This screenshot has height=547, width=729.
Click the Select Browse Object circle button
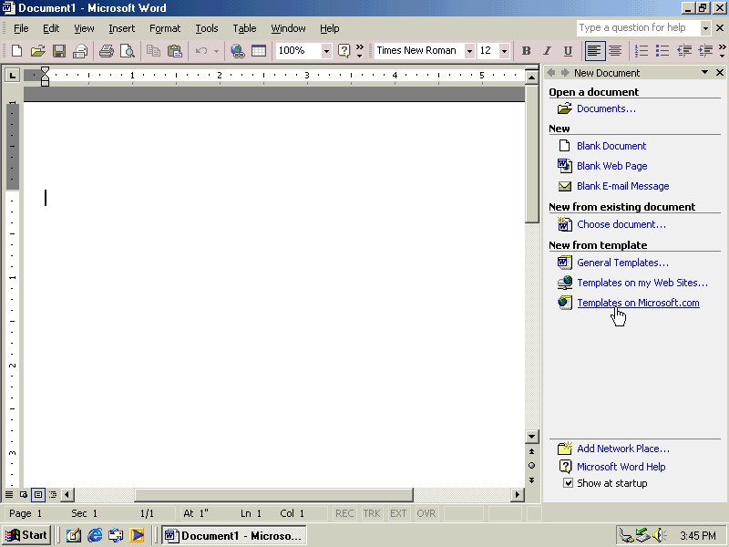click(x=532, y=466)
